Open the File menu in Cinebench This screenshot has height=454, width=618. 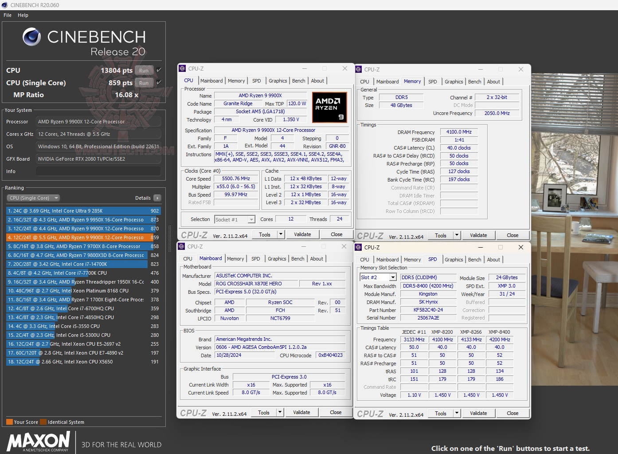point(7,15)
